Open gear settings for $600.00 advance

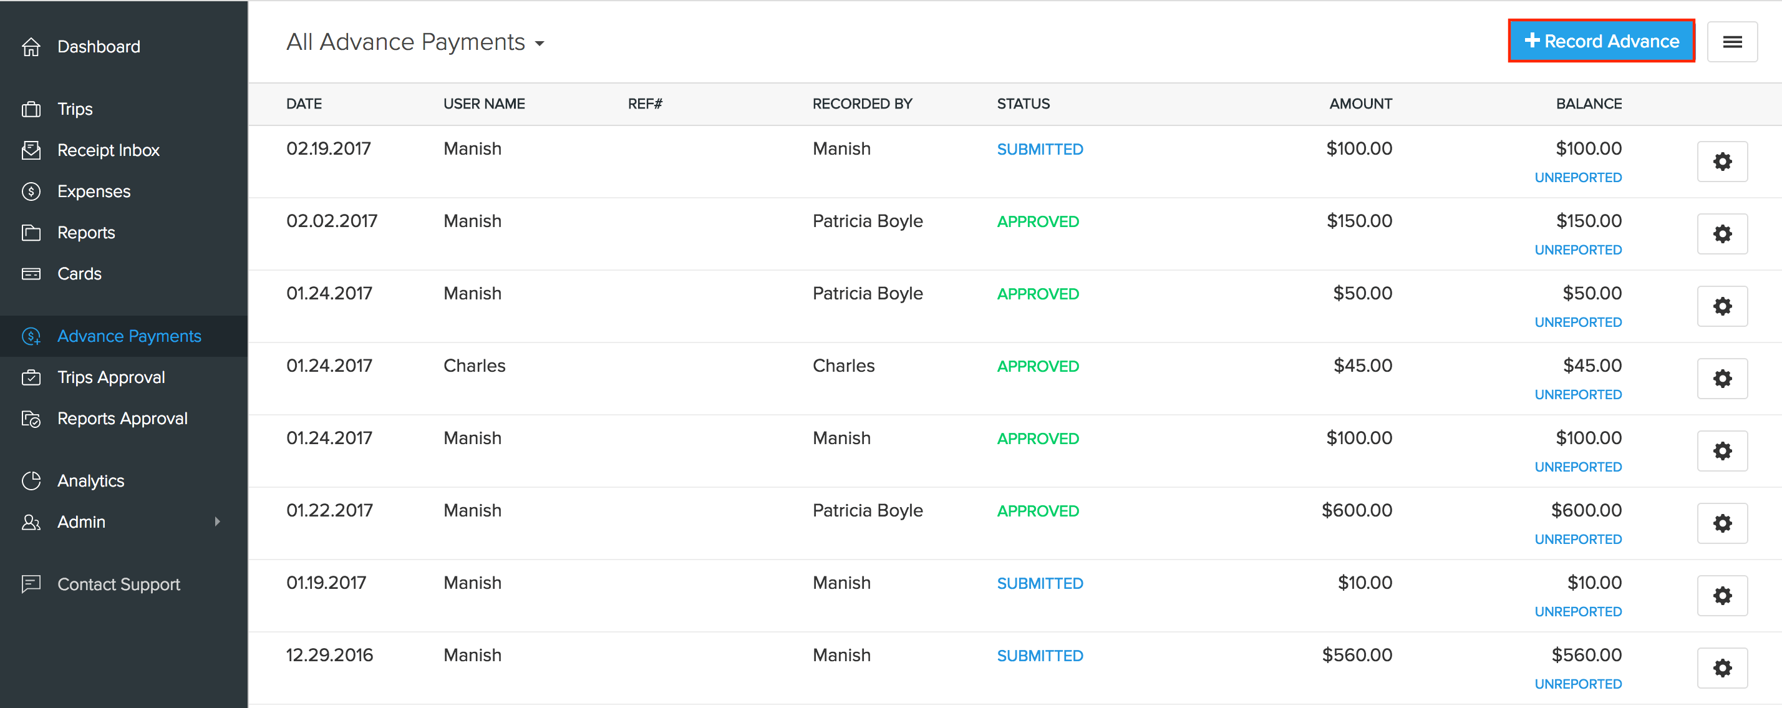coord(1722,523)
